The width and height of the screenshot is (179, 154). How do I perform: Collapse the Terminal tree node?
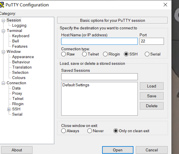point(3,31)
